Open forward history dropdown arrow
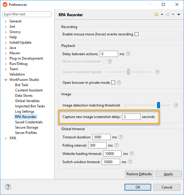 (x=173, y=14)
